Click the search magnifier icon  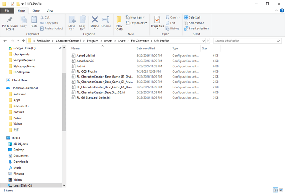click(278, 41)
